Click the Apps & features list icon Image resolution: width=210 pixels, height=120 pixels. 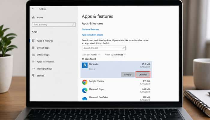[33, 40]
